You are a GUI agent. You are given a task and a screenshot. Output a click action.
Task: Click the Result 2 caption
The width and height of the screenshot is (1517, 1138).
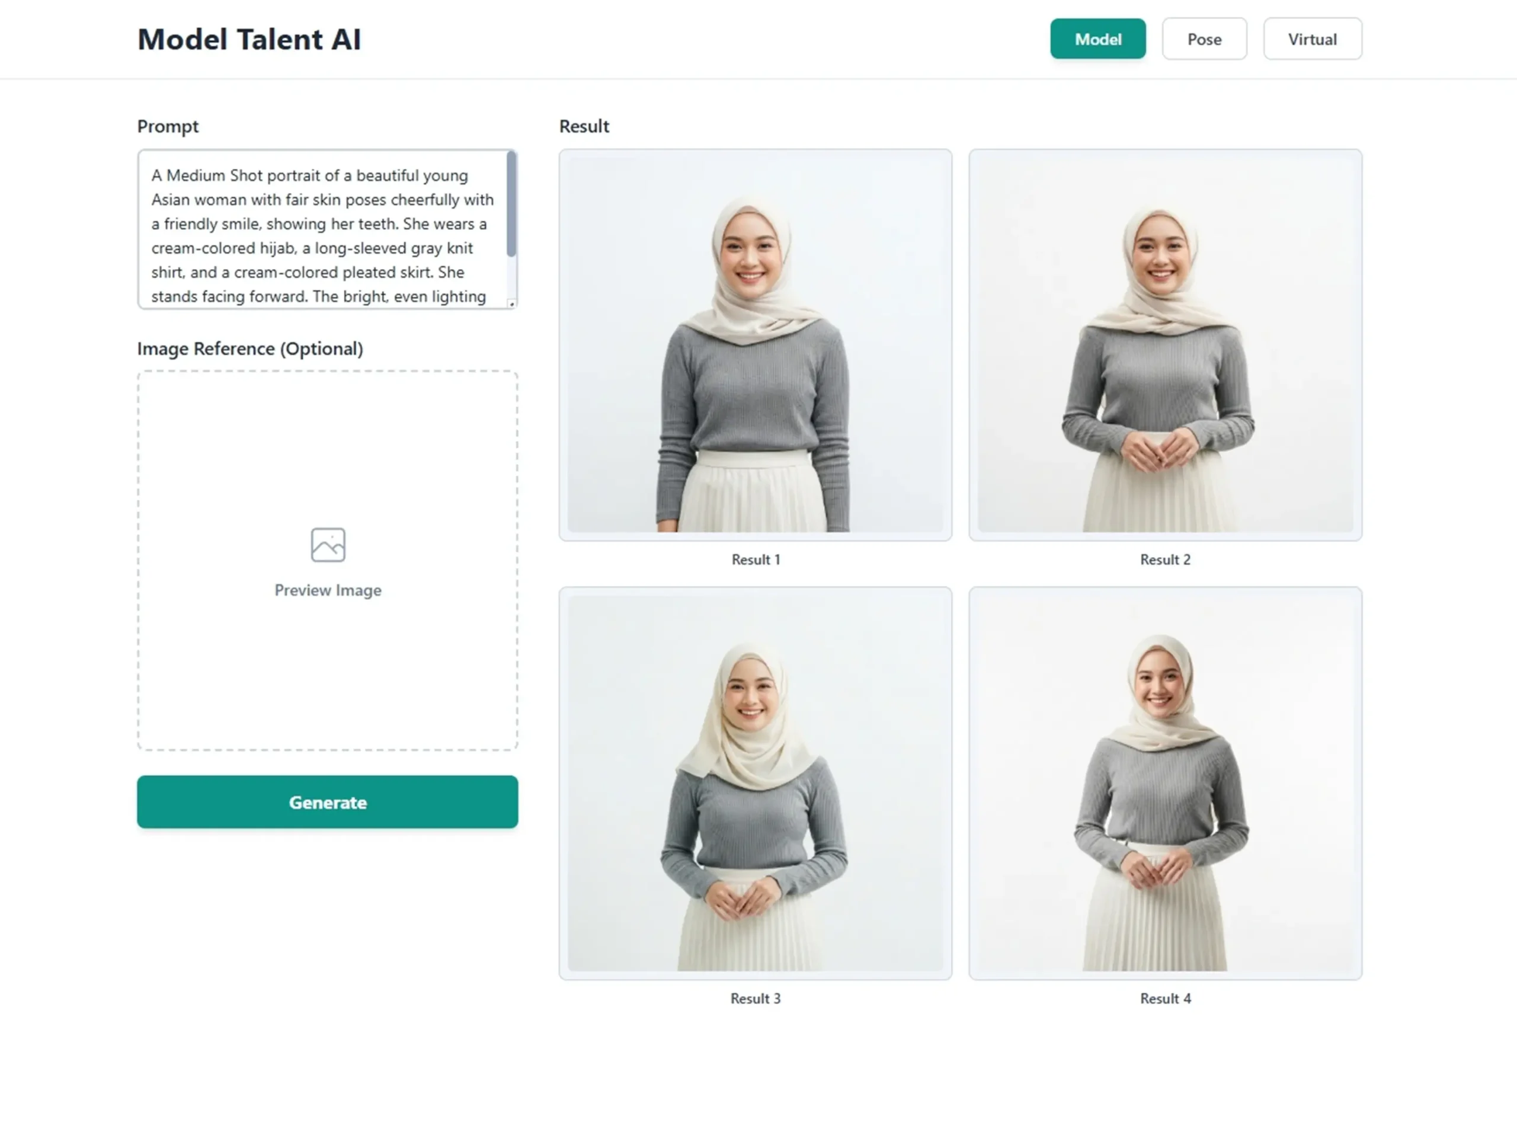(1164, 559)
